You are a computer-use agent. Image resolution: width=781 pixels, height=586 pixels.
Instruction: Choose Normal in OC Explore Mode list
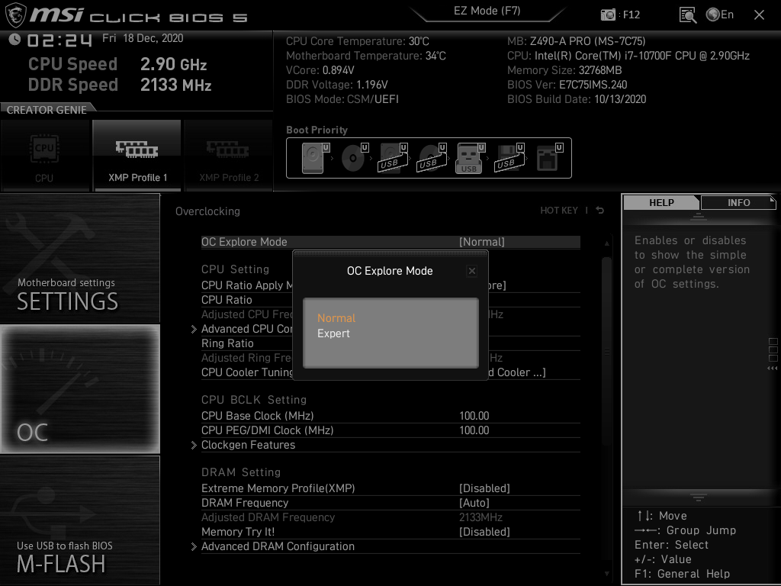(336, 318)
